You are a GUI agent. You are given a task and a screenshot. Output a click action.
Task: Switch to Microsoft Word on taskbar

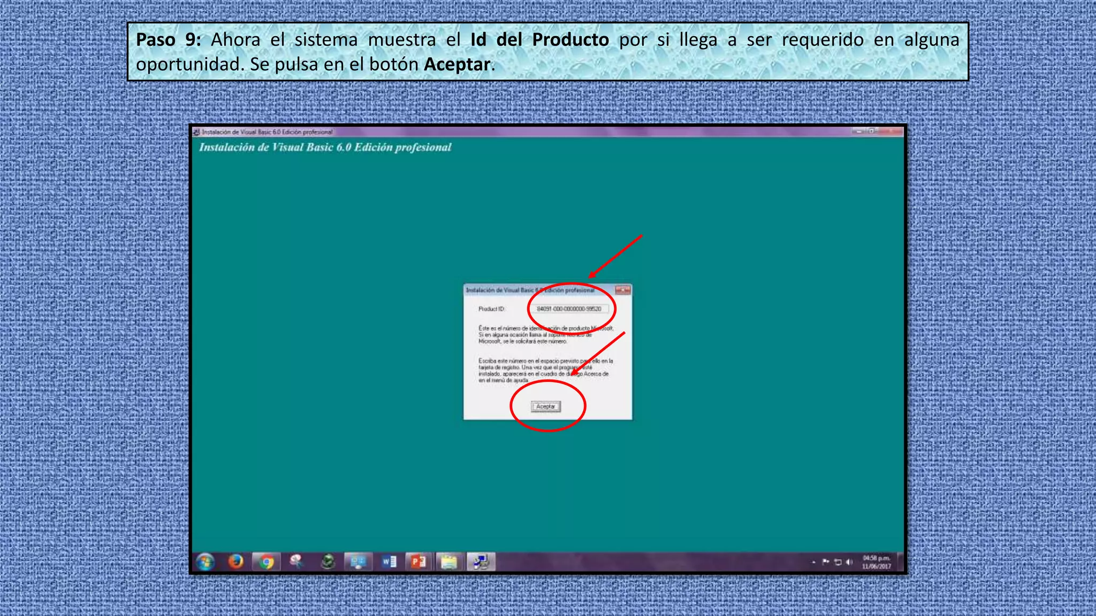coord(389,561)
